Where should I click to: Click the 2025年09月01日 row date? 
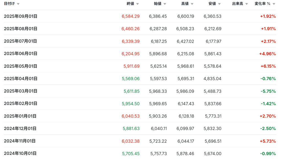coord(20,16)
